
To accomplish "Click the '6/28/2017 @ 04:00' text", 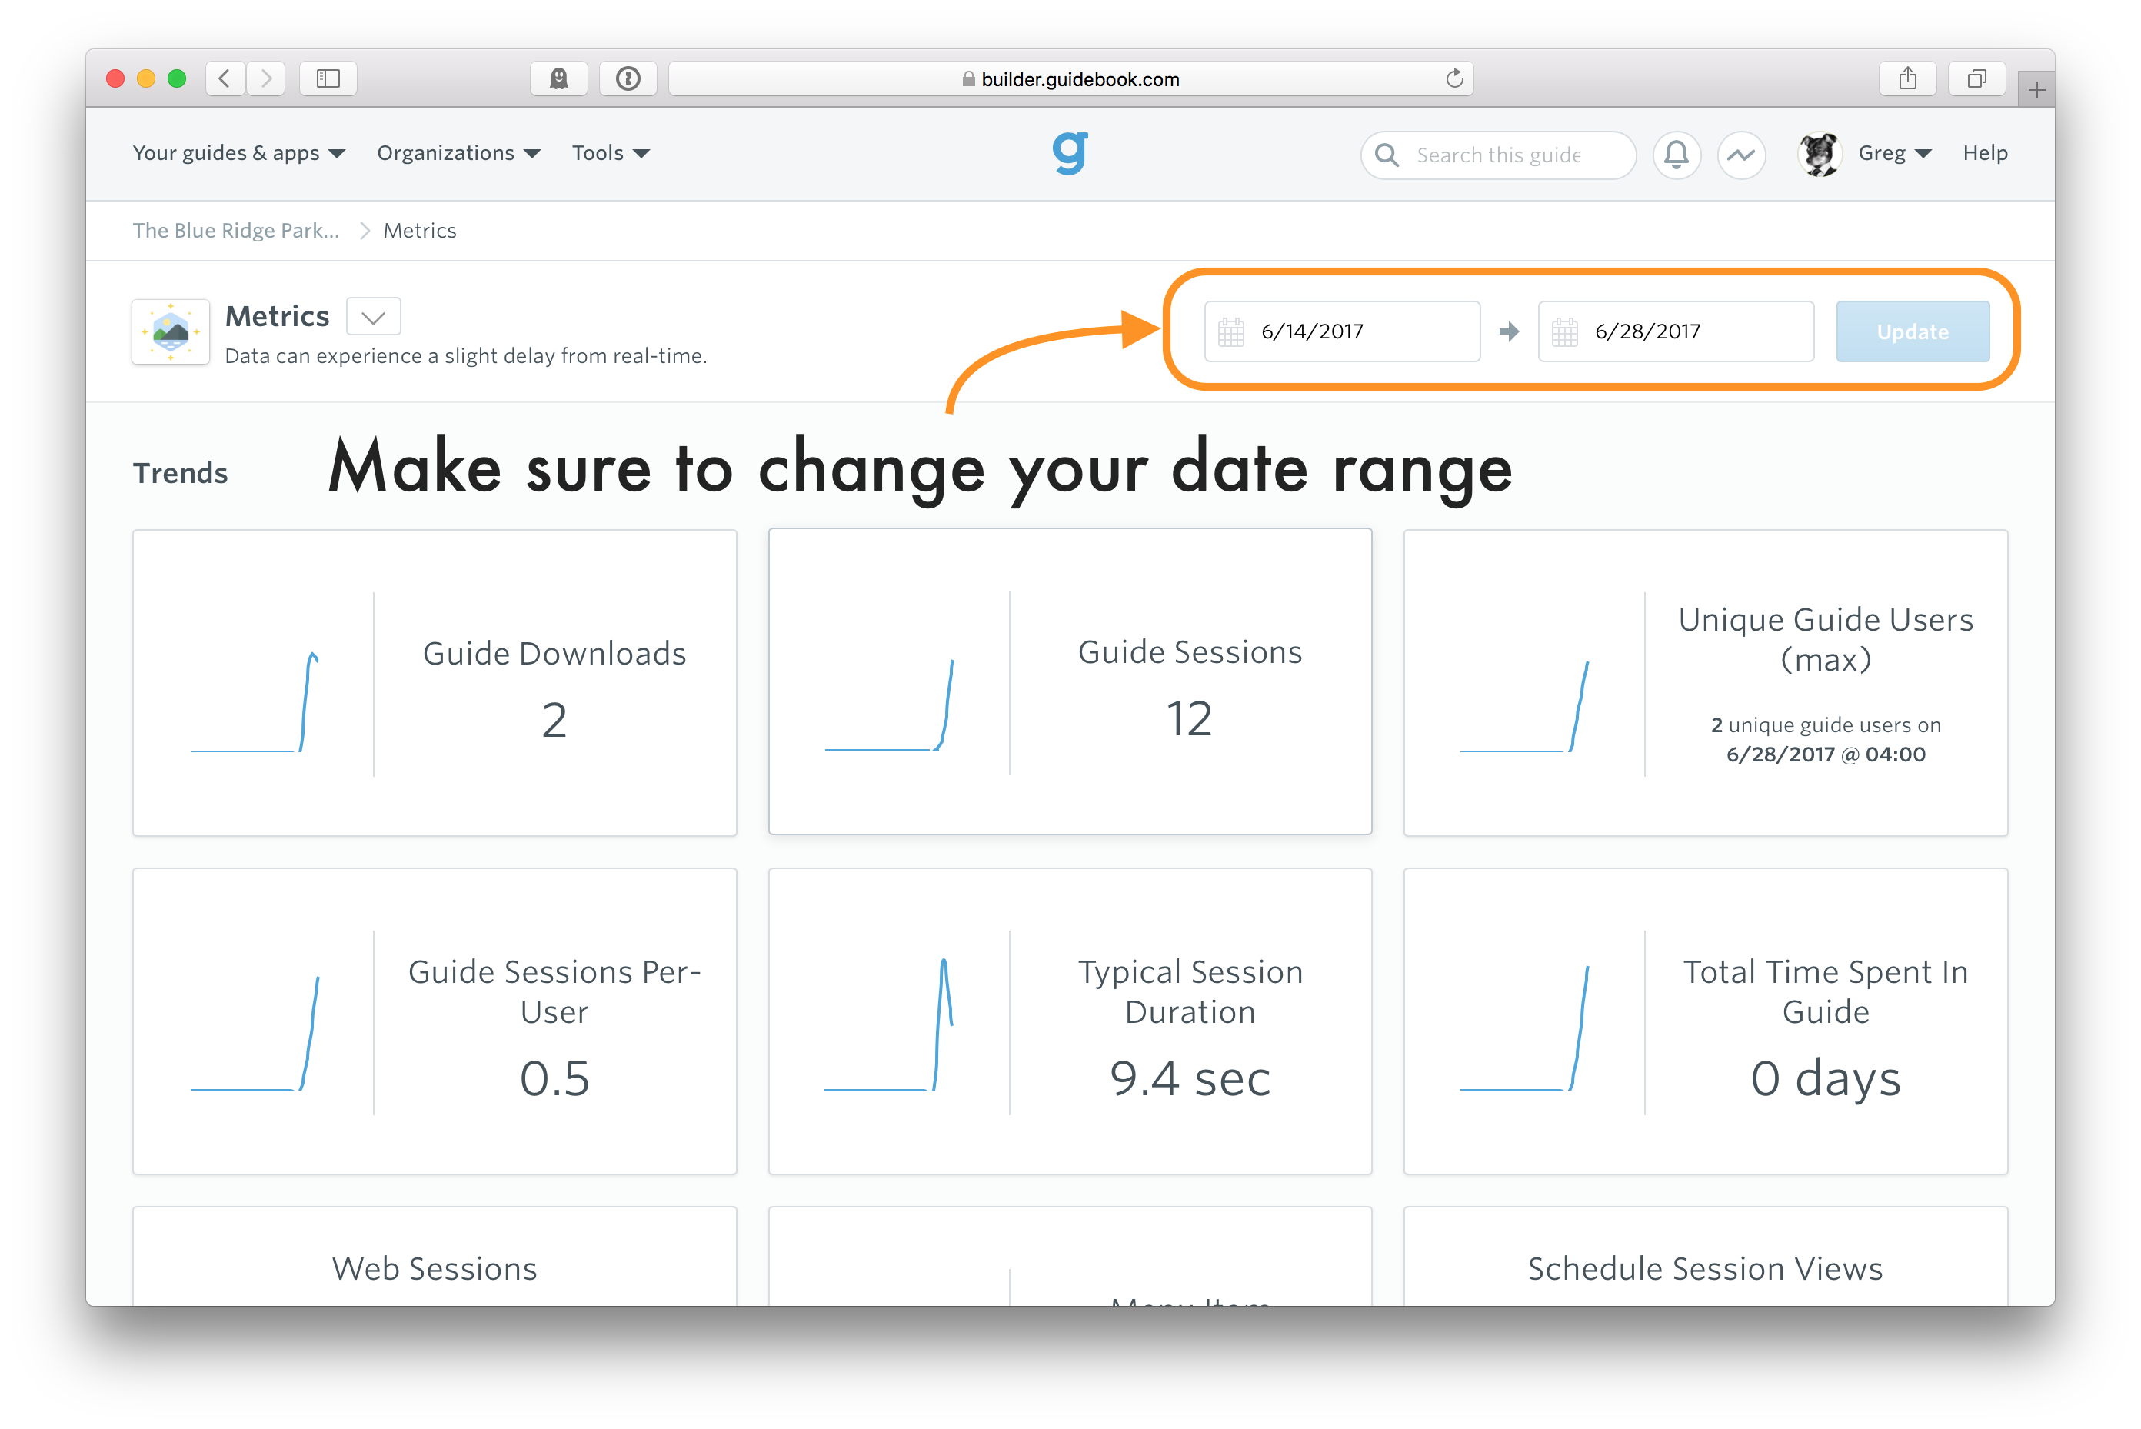I will coord(1826,754).
